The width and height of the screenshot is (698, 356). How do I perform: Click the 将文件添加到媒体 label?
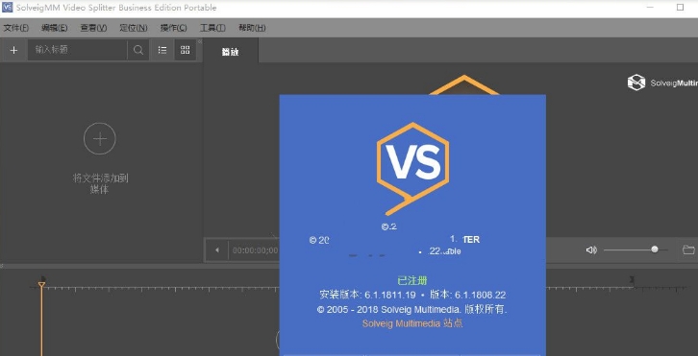[x=100, y=183]
